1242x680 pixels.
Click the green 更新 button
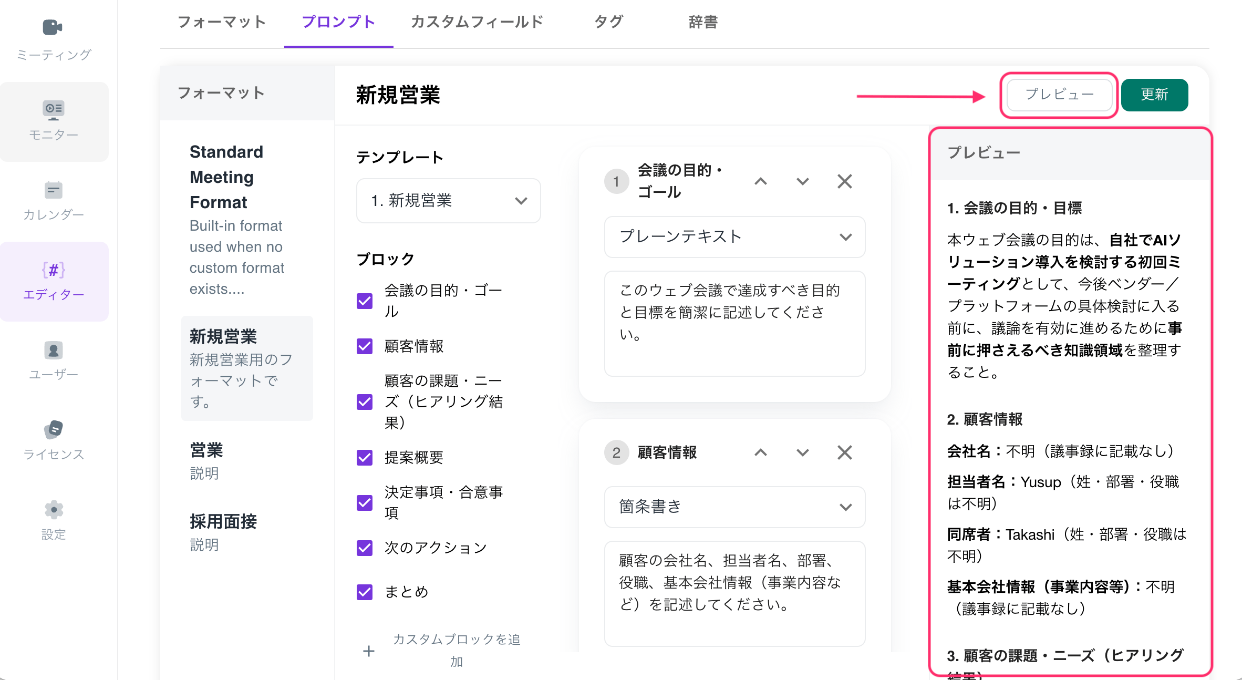coord(1154,95)
